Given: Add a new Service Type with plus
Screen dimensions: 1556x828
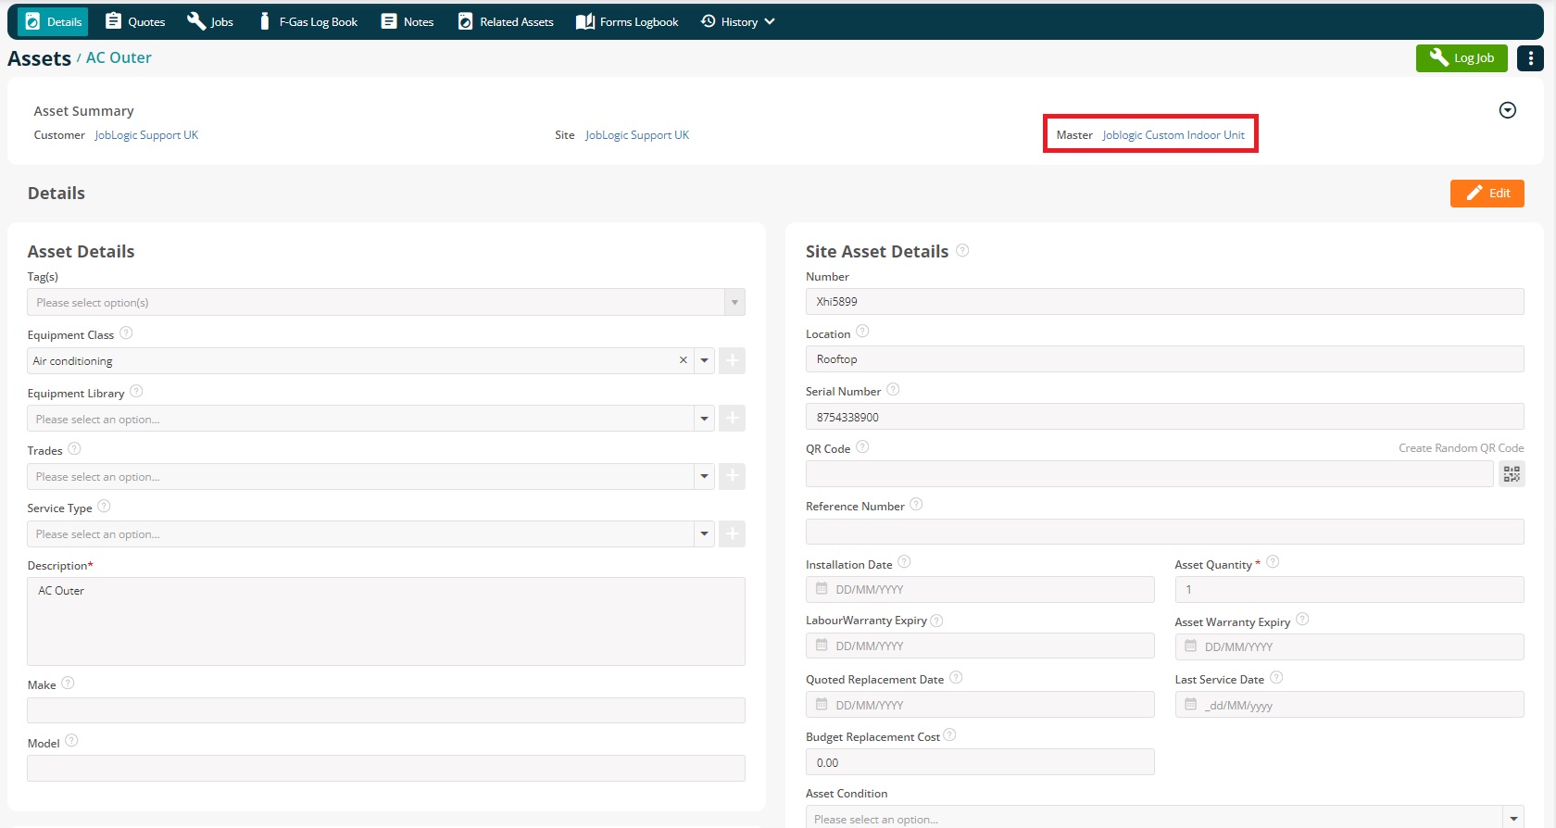Looking at the screenshot, I should tap(732, 533).
